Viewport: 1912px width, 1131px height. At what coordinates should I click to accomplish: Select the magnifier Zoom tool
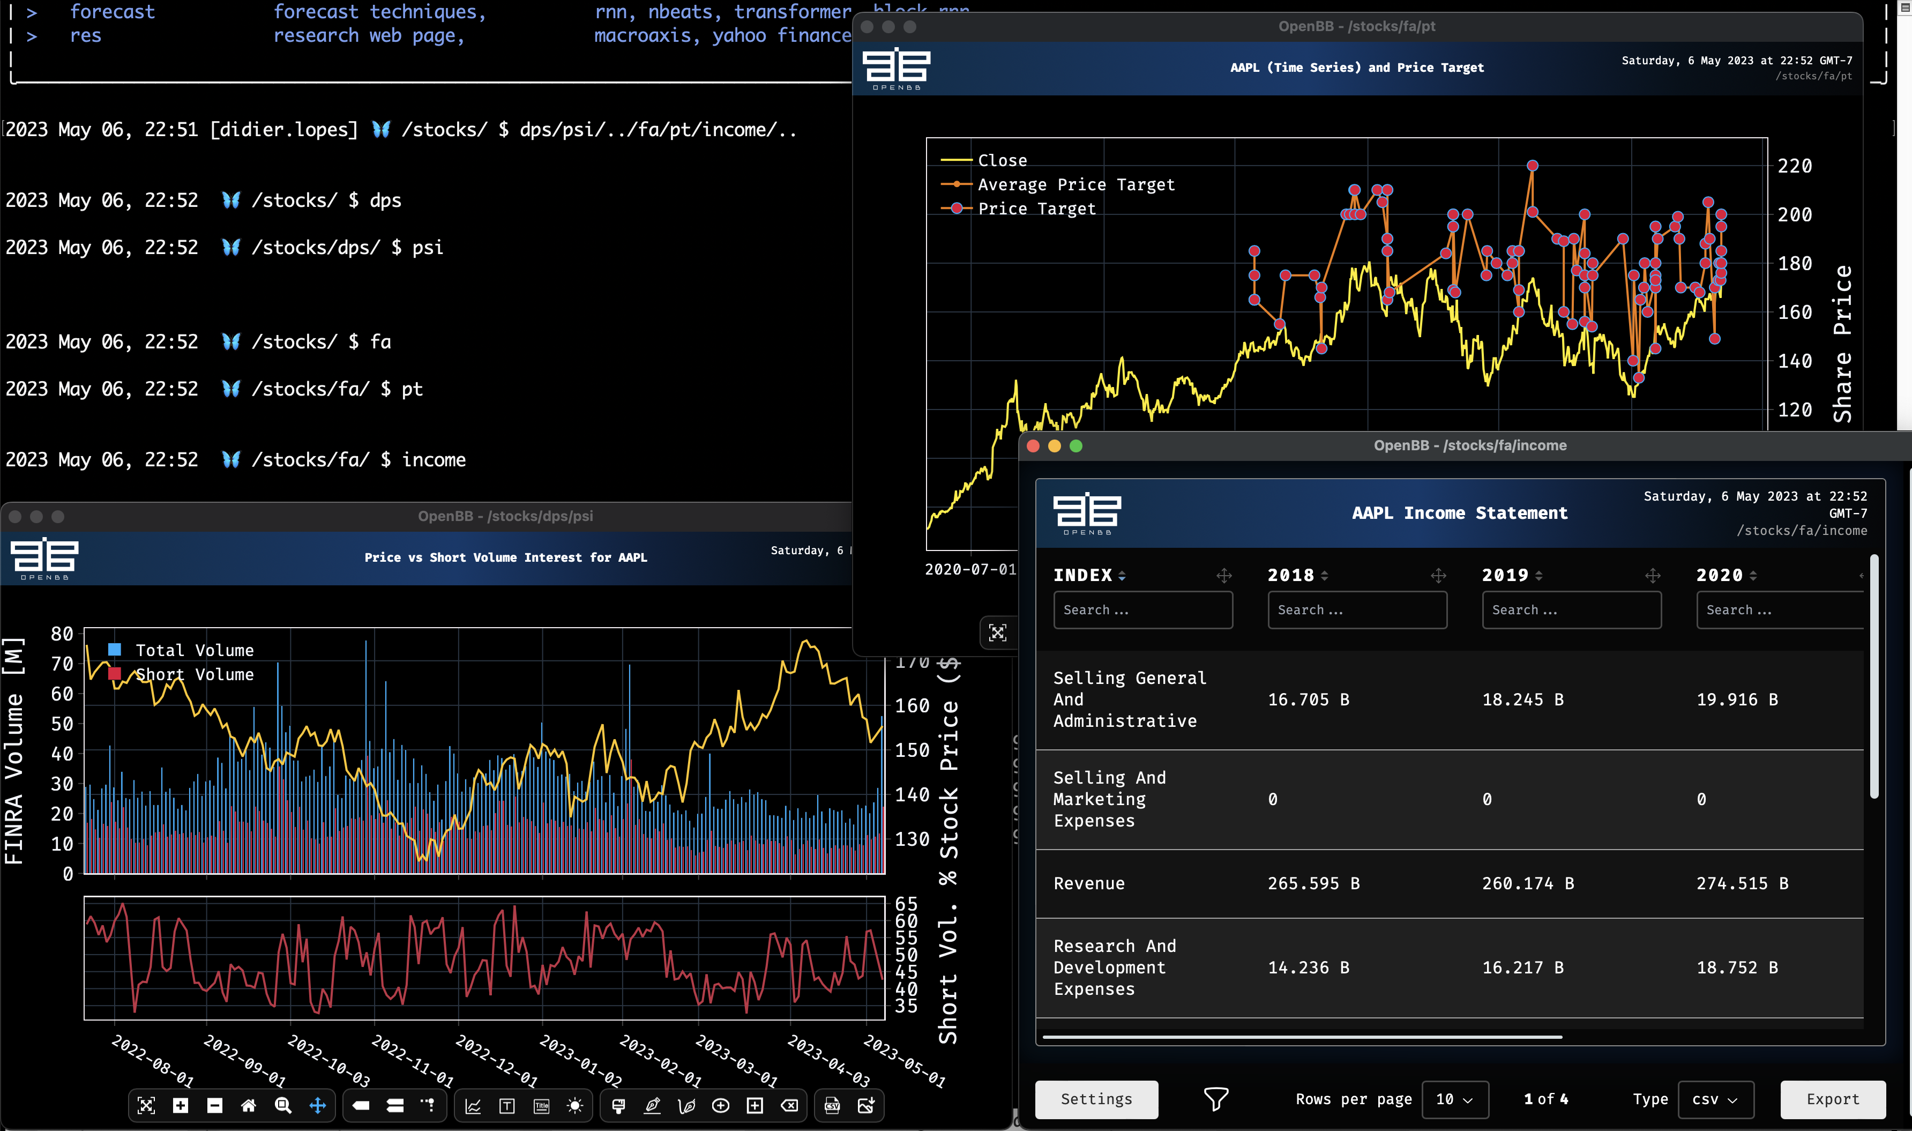(283, 1105)
